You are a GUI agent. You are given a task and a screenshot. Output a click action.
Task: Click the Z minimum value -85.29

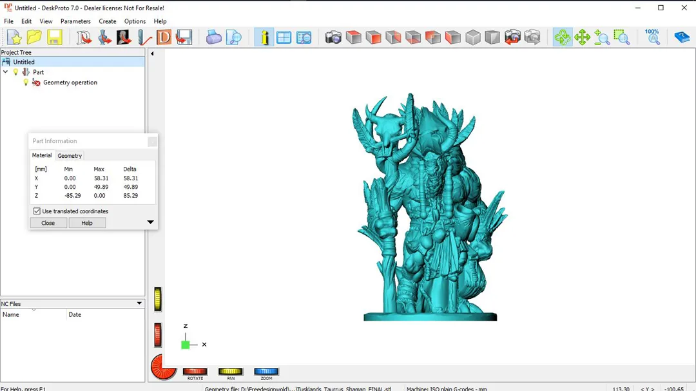click(72, 195)
